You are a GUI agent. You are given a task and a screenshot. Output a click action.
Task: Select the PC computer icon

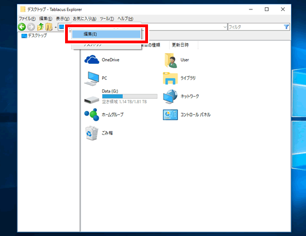[x=92, y=78]
